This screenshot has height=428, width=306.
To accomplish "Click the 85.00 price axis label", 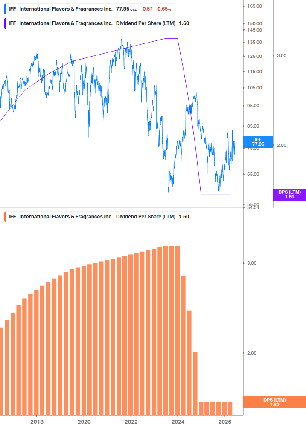I will tap(253, 126).
